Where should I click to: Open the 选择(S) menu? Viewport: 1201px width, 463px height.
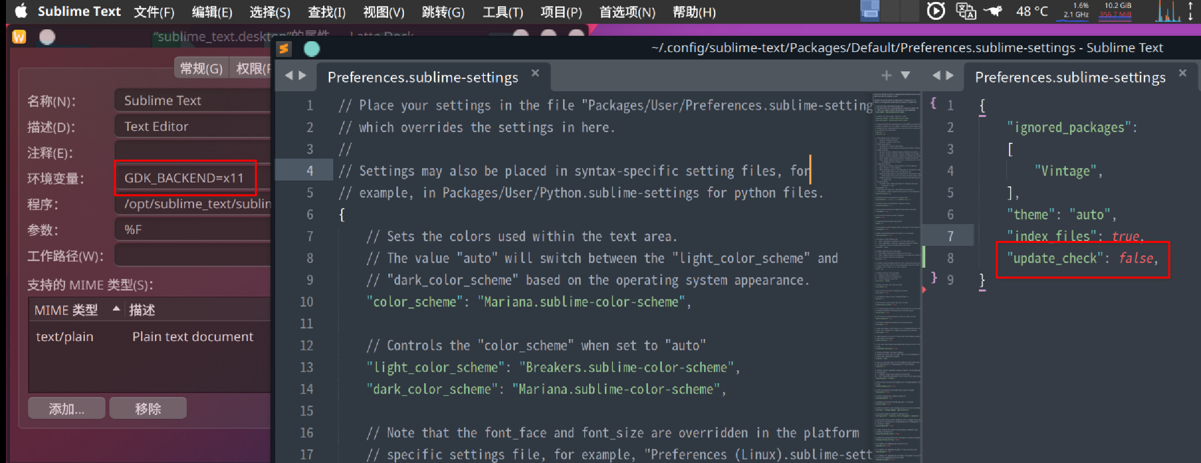270,12
